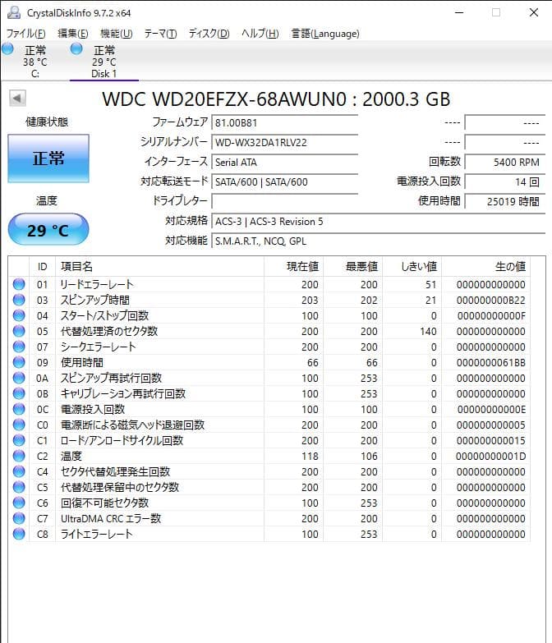The width and height of the screenshot is (552, 643).
Task: Click the transfer mode field SATA/600
Action: pos(284,181)
